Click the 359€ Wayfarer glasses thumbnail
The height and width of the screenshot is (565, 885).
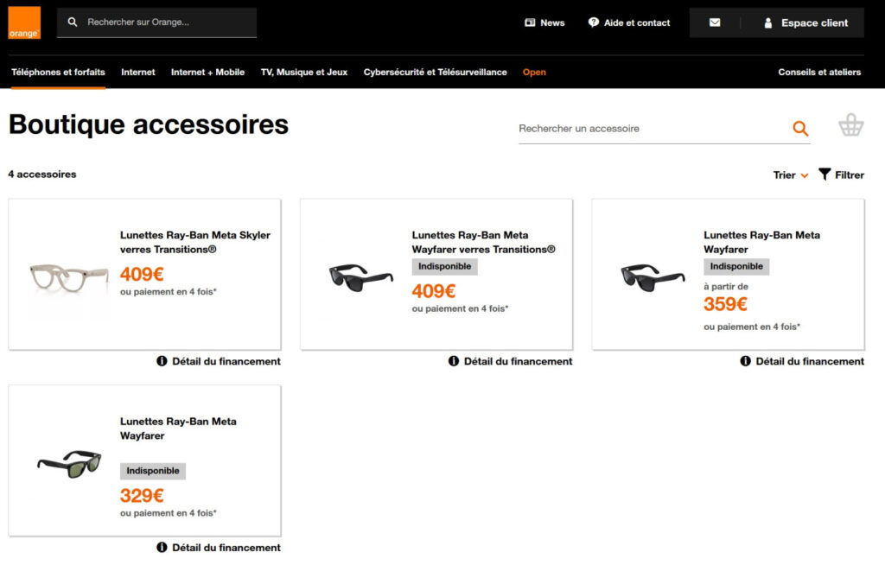(x=653, y=277)
